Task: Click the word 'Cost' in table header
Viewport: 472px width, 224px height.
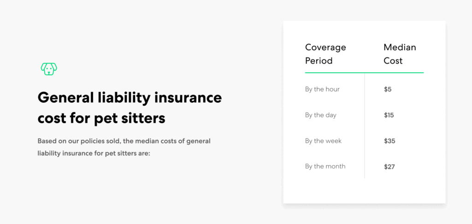Action: [x=393, y=61]
